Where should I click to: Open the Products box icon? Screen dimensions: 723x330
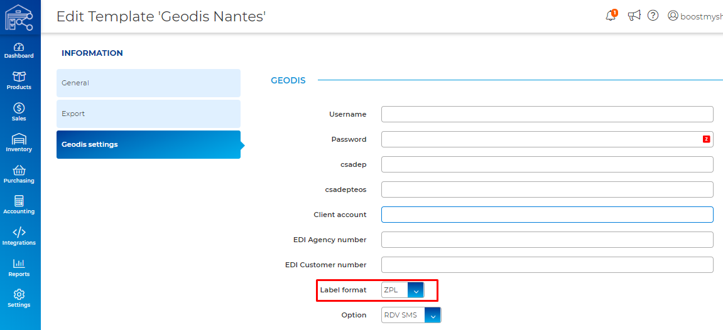click(x=19, y=77)
